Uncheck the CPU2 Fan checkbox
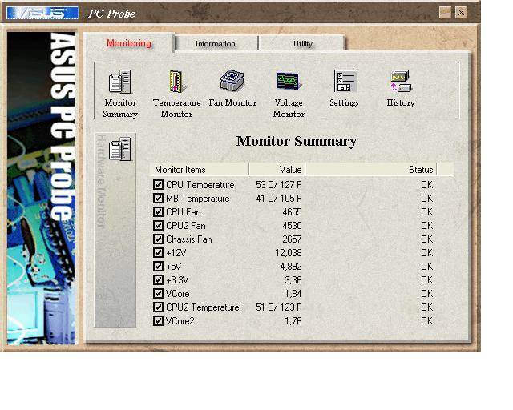 (x=158, y=225)
